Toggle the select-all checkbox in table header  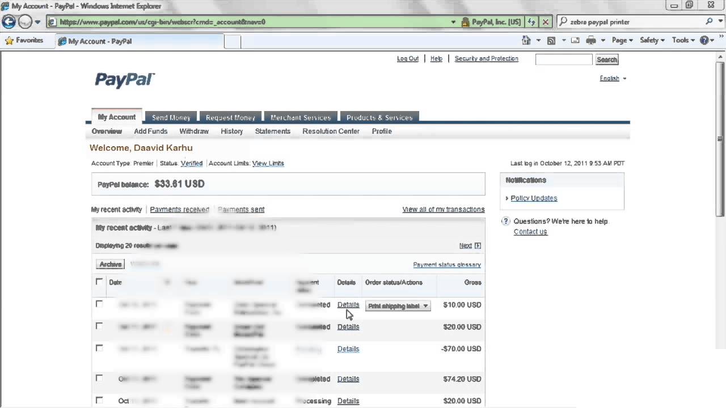tap(99, 282)
